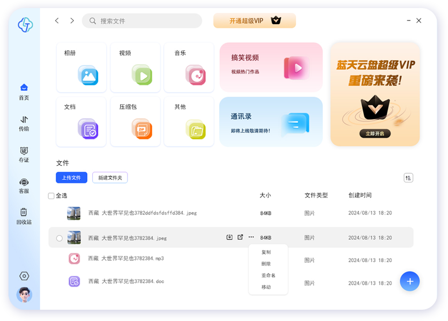Toggle the 全选 select-all checkbox
This screenshot has height=321, width=448.
click(x=51, y=196)
